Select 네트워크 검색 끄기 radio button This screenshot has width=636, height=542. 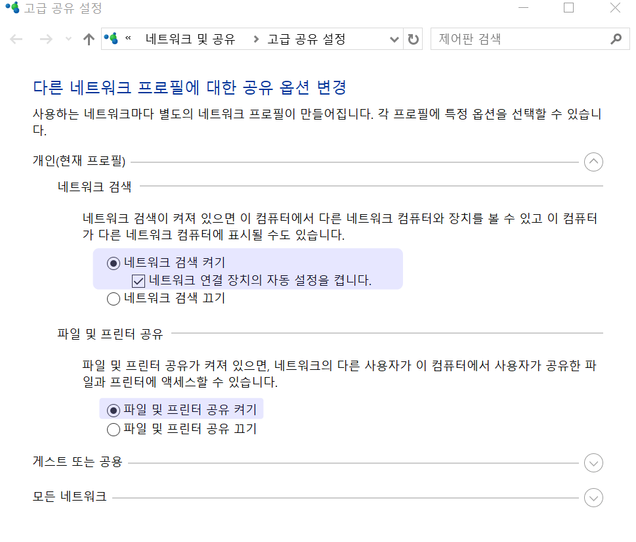(x=114, y=299)
